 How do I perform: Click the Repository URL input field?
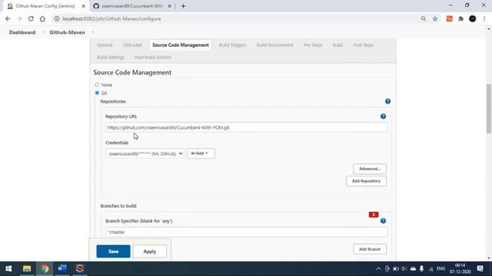(246, 127)
